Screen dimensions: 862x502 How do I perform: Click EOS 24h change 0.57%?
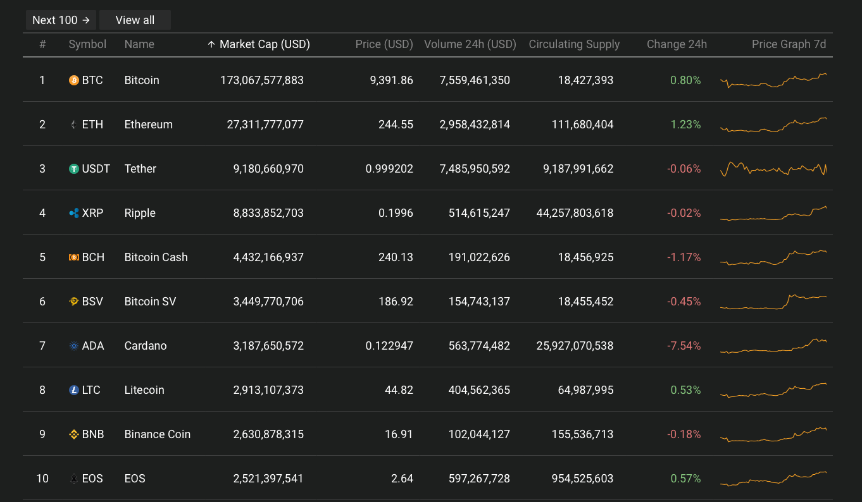click(685, 479)
